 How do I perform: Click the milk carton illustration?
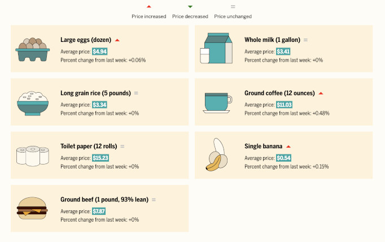click(x=216, y=48)
